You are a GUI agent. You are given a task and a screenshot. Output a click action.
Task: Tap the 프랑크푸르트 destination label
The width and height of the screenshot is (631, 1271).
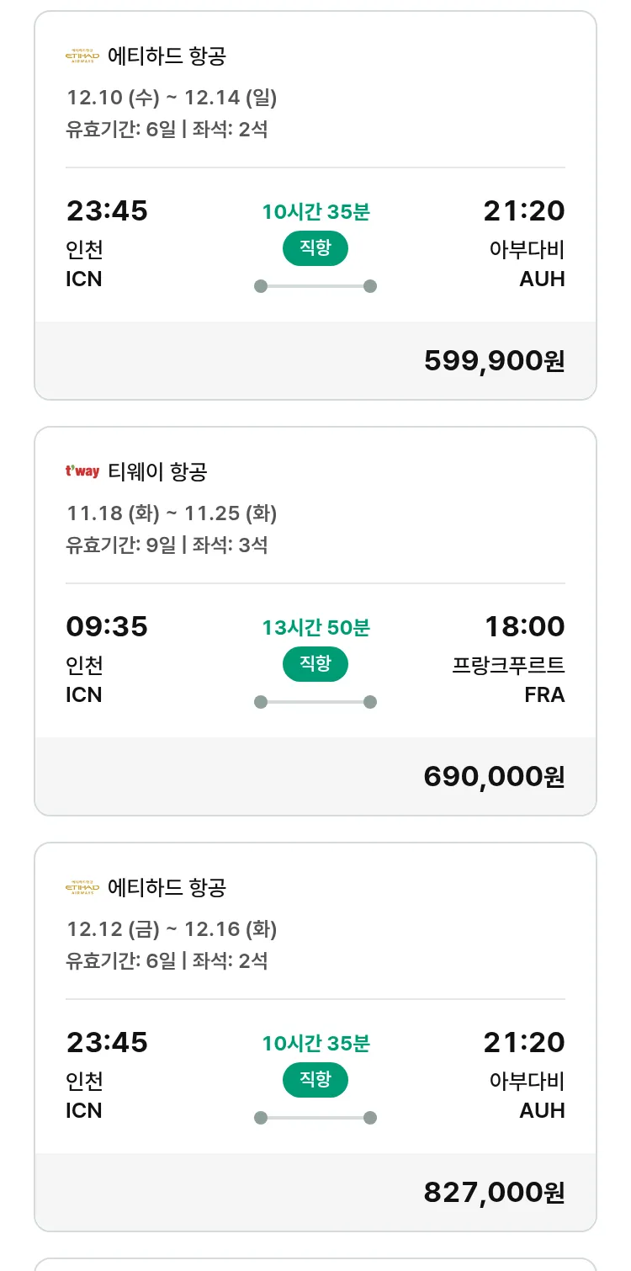(508, 665)
